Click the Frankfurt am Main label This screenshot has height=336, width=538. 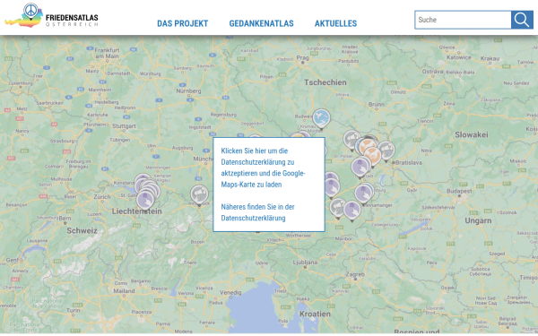pyautogui.click(x=107, y=53)
